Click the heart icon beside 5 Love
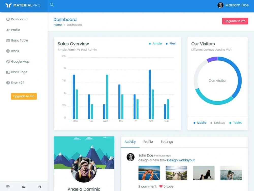 click(161, 186)
